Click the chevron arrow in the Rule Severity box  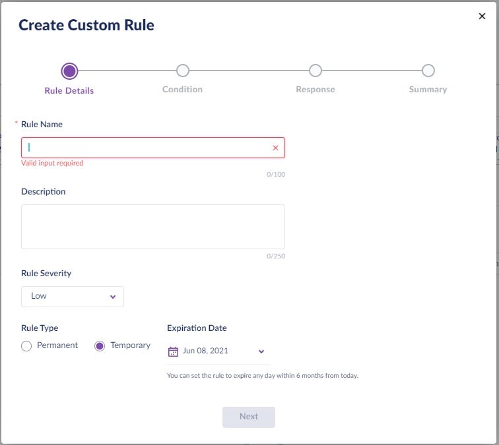[113, 297]
